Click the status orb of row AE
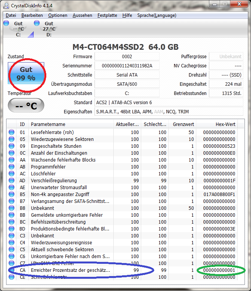The height and width of the screenshot is (291, 251). pyautogui.click(x=11, y=187)
